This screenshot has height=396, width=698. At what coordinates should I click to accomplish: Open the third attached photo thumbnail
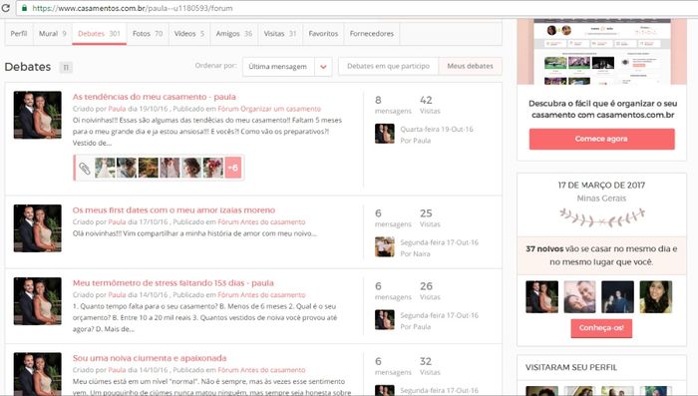pos(149,168)
